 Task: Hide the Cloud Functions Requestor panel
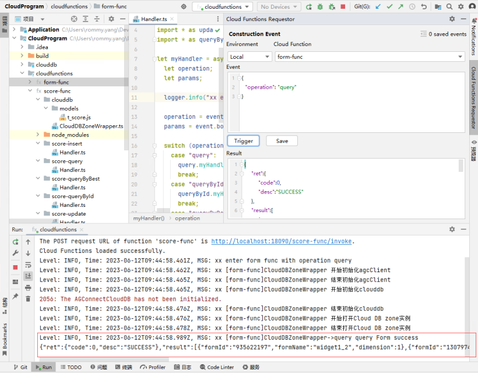[463, 19]
